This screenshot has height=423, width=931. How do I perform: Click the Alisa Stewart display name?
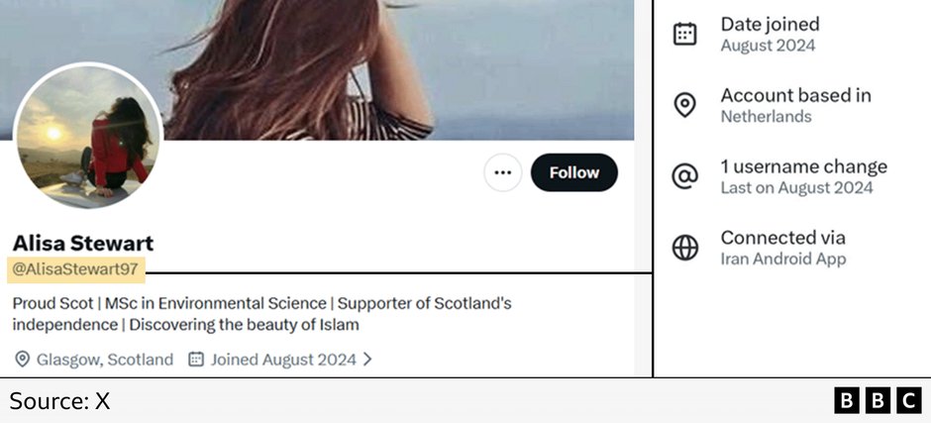(83, 243)
